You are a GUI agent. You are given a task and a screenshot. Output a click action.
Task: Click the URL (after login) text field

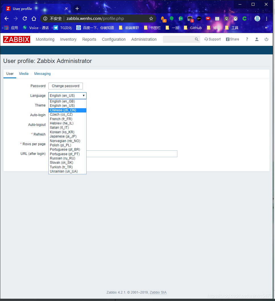(x=132, y=154)
